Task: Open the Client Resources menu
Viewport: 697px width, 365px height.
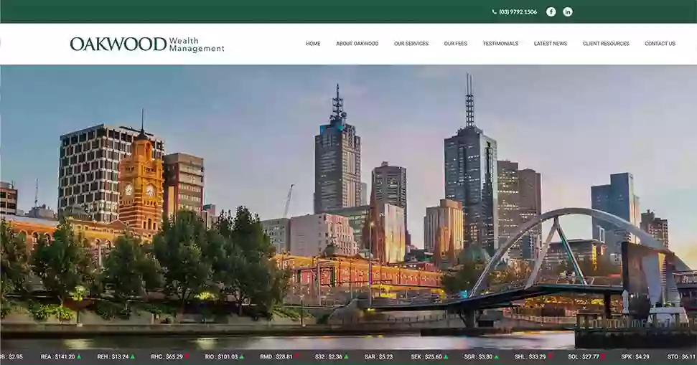Action: pyautogui.click(x=606, y=44)
